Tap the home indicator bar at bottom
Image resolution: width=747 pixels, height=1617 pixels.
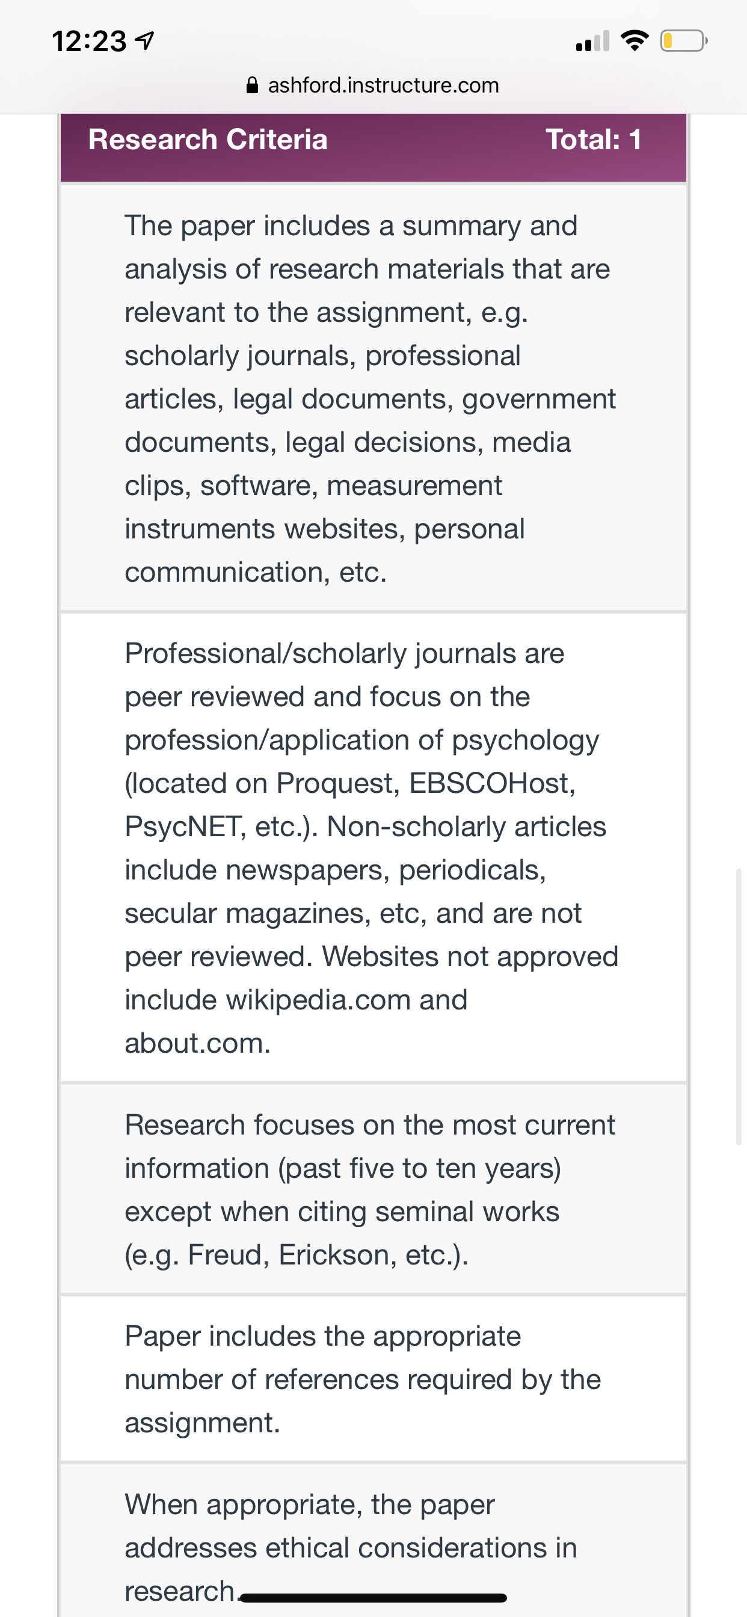(x=373, y=1598)
